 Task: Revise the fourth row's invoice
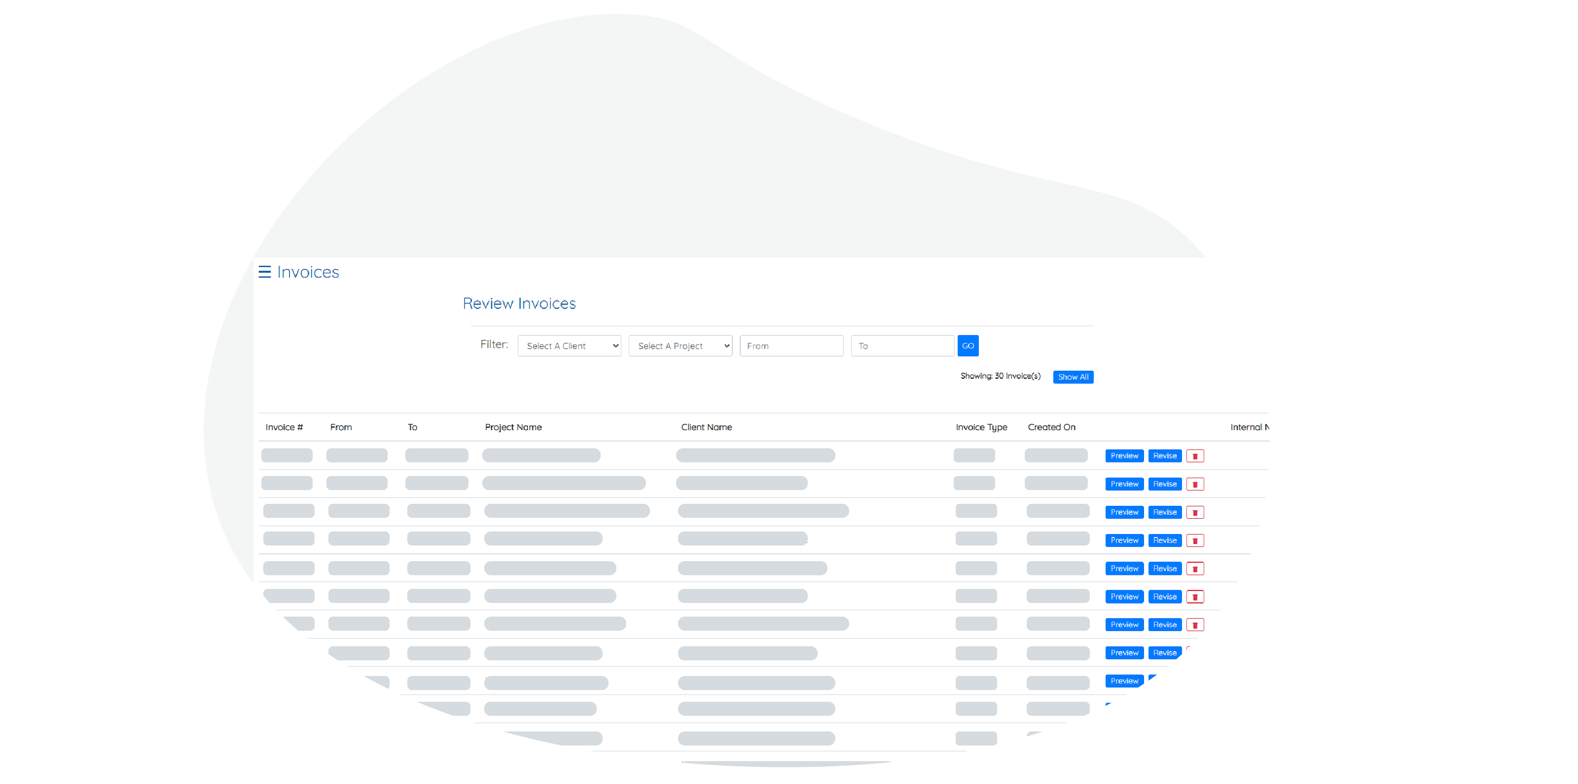[x=1164, y=540]
